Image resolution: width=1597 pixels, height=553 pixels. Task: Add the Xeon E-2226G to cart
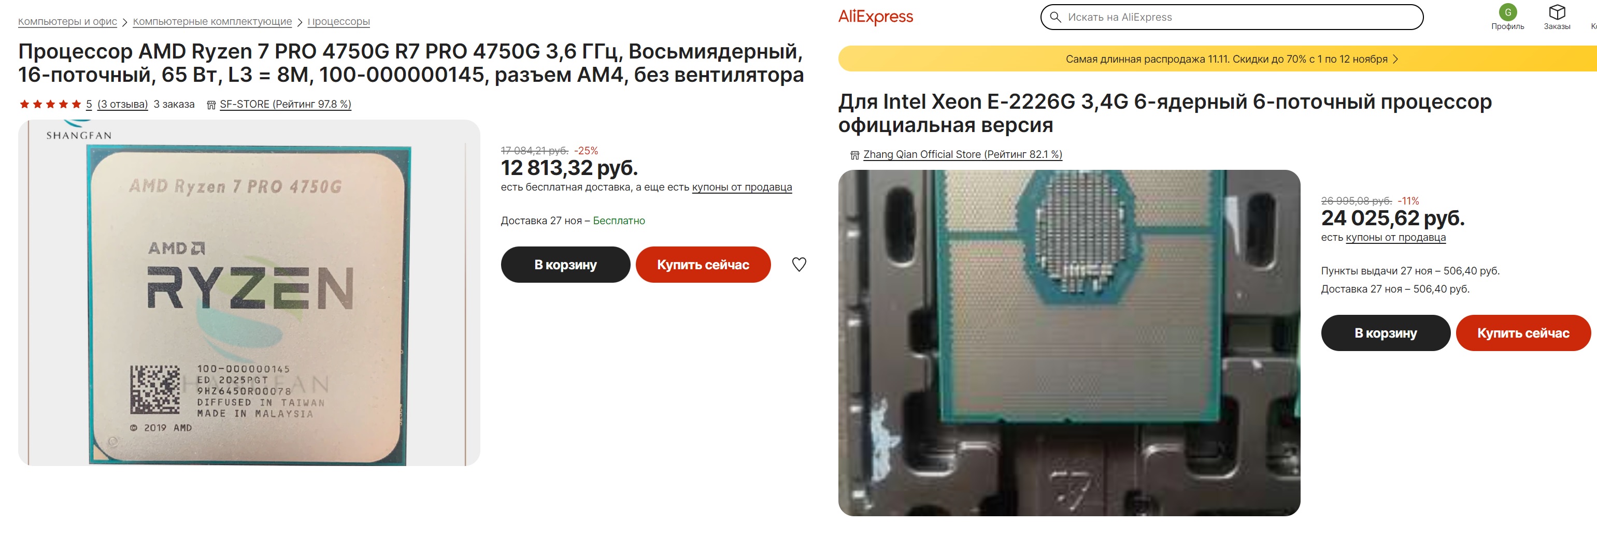1386,333
